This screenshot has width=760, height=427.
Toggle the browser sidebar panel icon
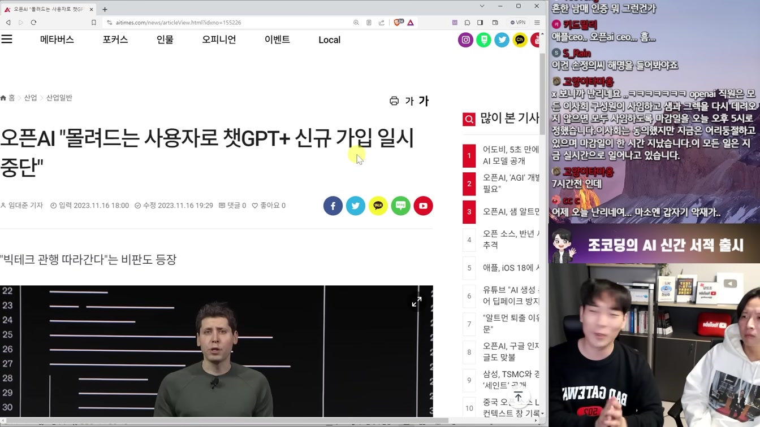[x=480, y=23]
